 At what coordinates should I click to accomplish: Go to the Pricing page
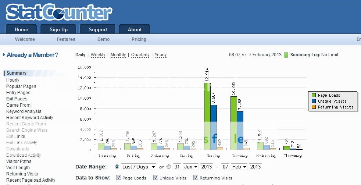[x=139, y=39]
